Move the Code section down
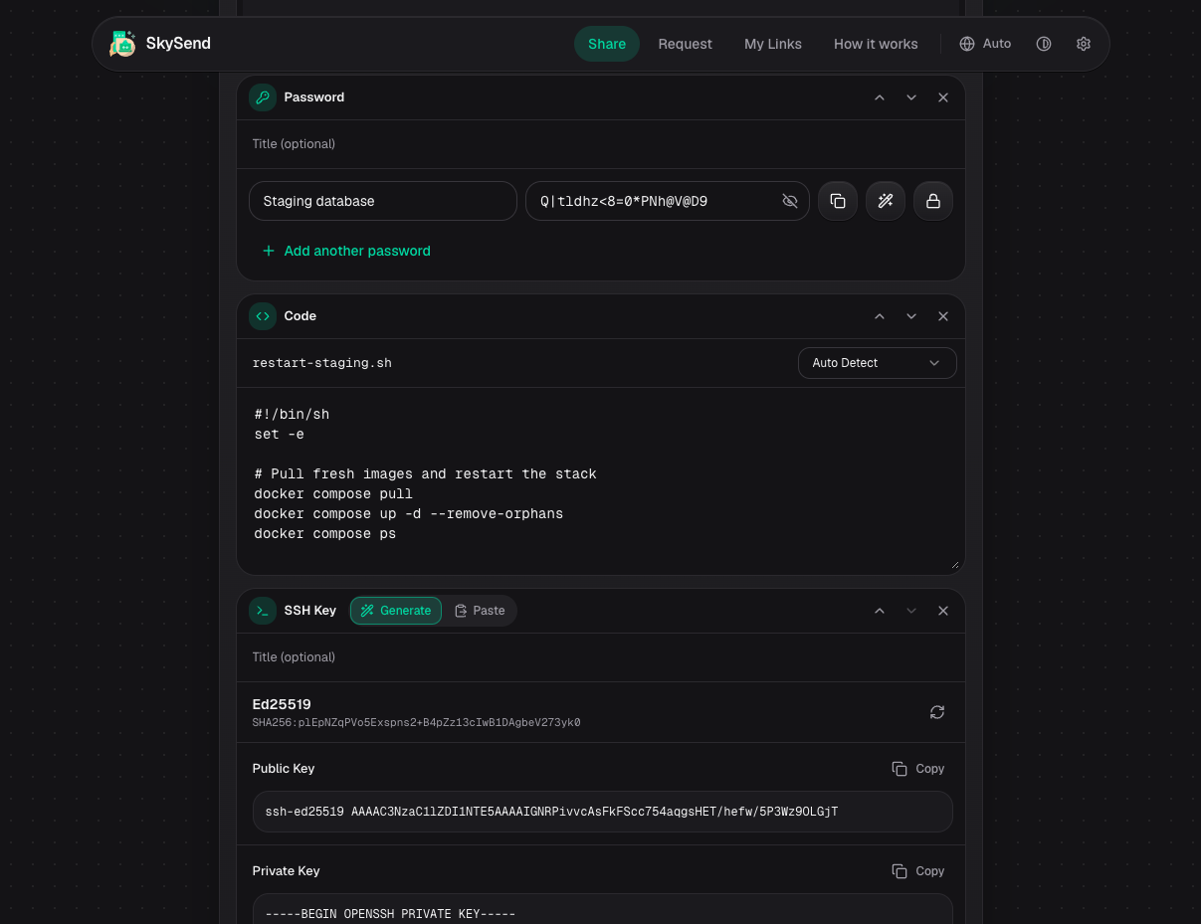Image resolution: width=1201 pixels, height=924 pixels. point(911,316)
